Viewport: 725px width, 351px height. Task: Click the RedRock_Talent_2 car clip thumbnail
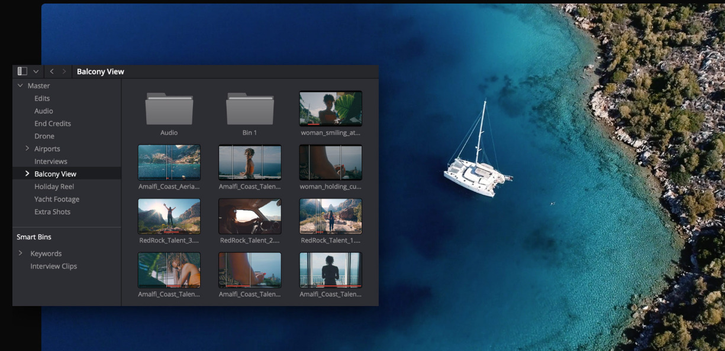click(250, 216)
